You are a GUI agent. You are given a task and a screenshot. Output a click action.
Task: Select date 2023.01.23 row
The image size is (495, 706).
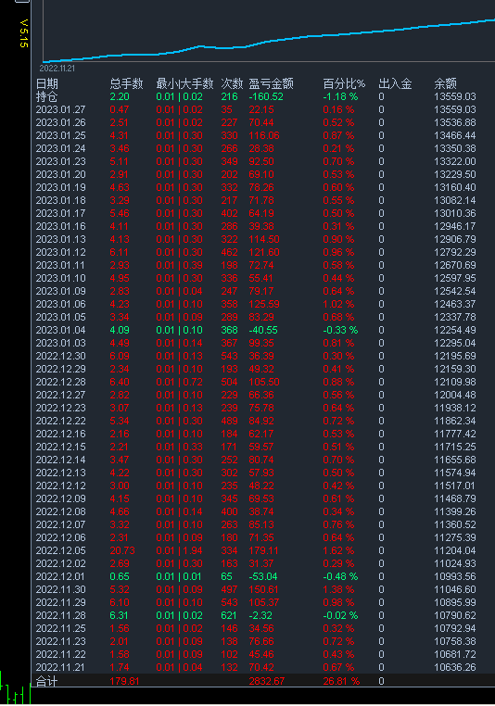pyautogui.click(x=61, y=161)
